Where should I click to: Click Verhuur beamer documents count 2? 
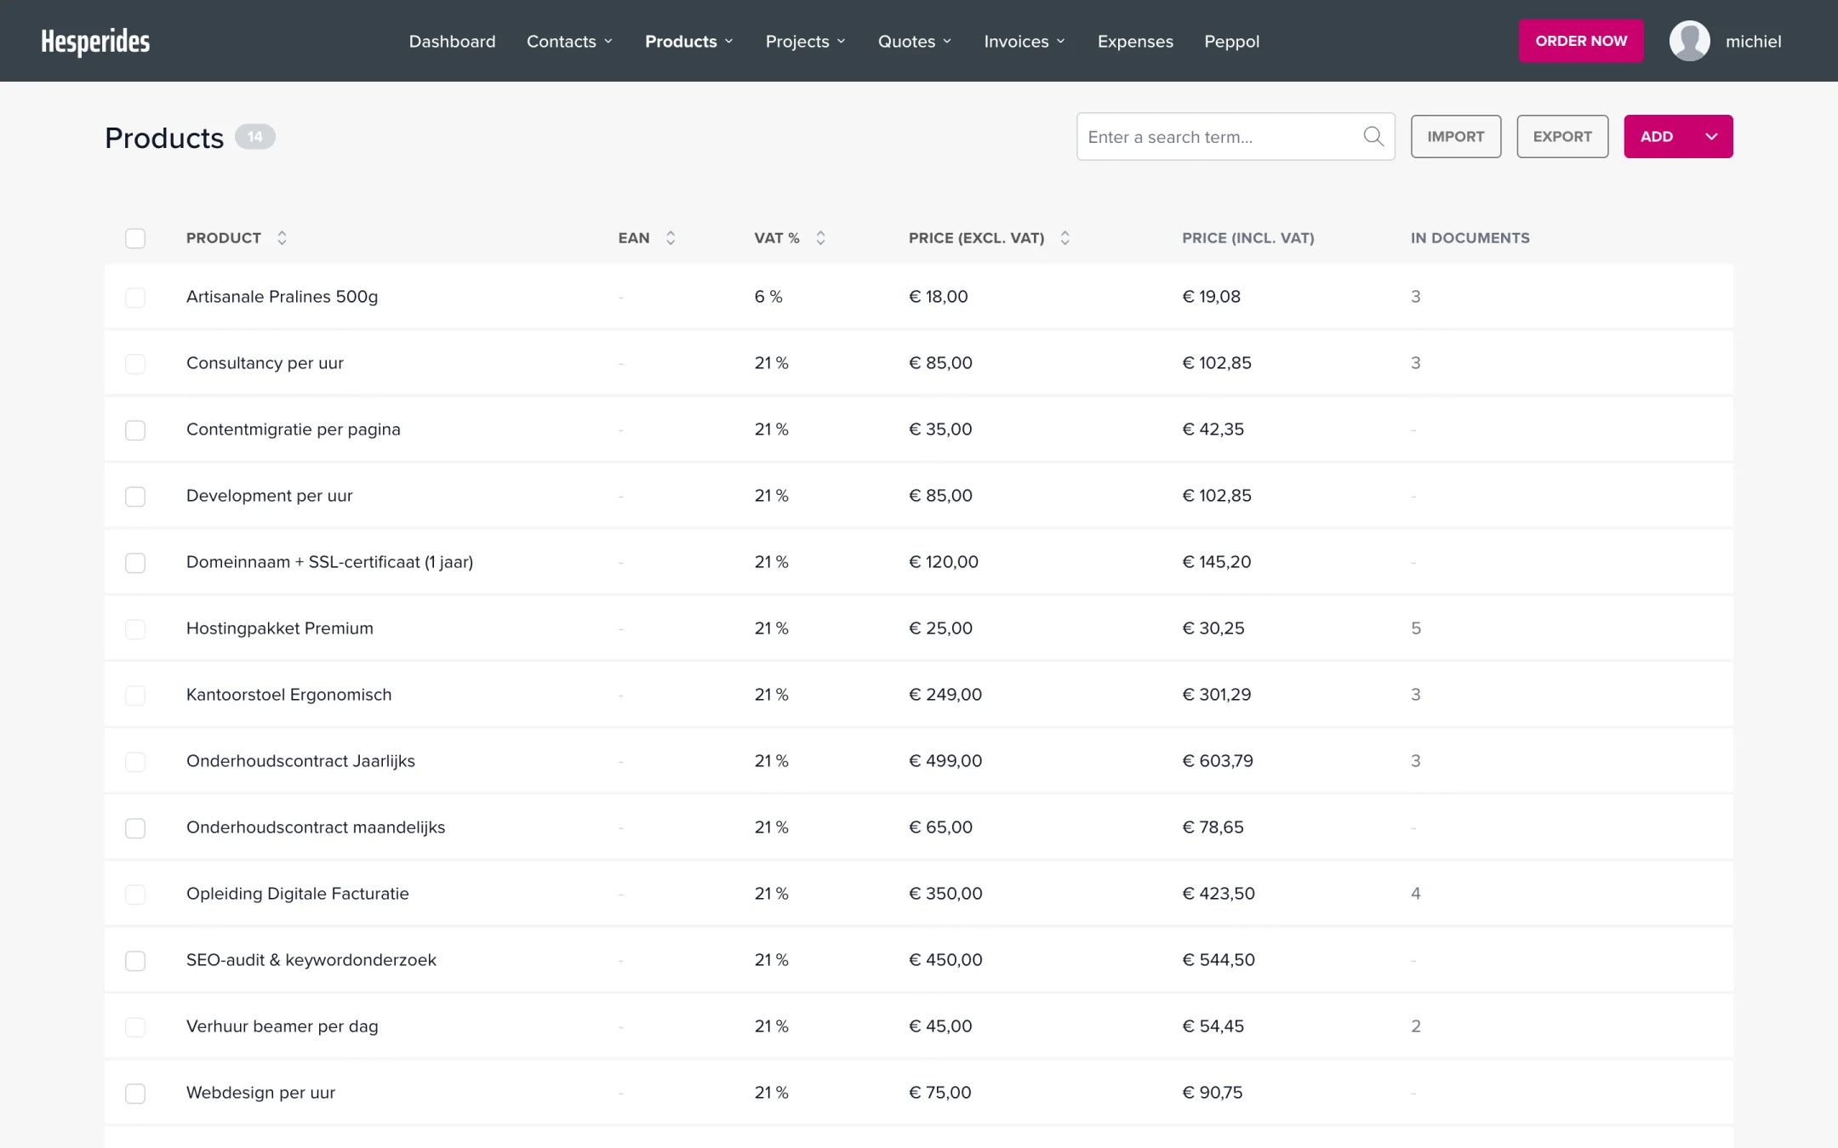point(1415,1026)
